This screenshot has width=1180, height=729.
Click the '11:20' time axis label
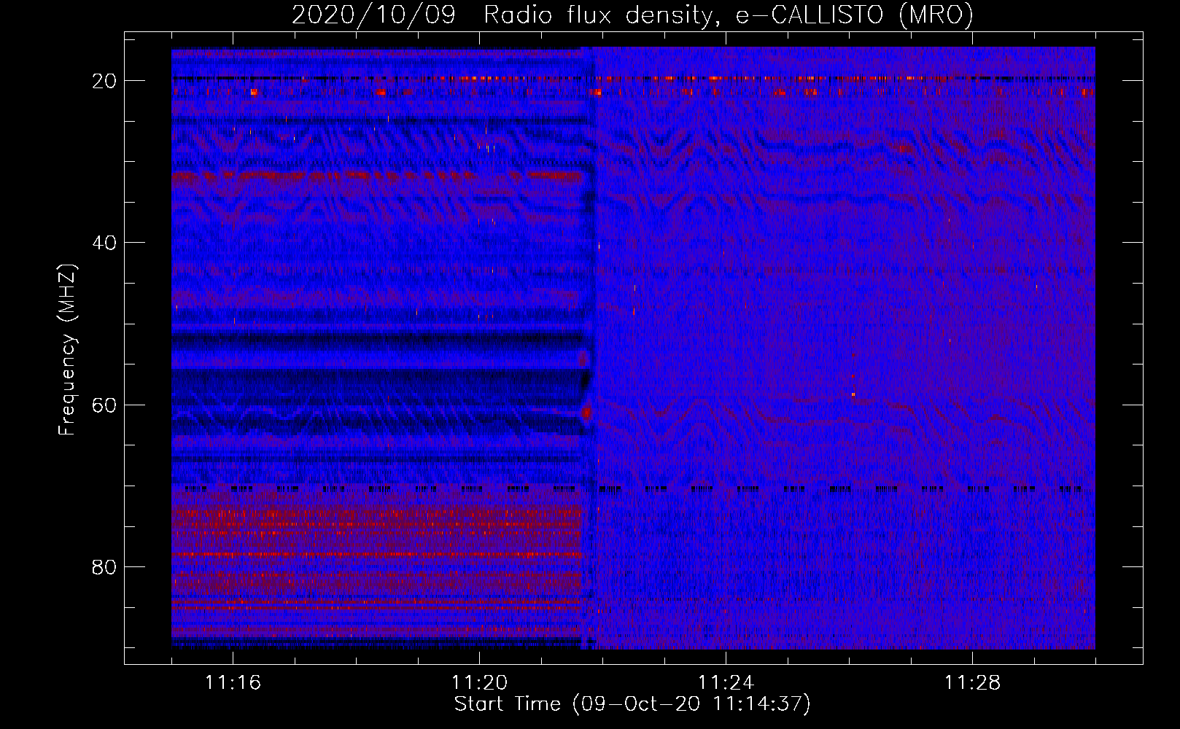[479, 682]
